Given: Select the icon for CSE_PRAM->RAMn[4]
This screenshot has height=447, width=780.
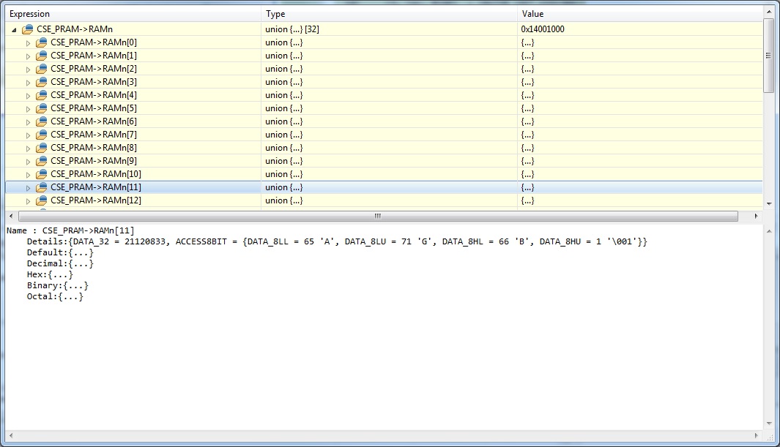Looking at the screenshot, I should pyautogui.click(x=40, y=95).
